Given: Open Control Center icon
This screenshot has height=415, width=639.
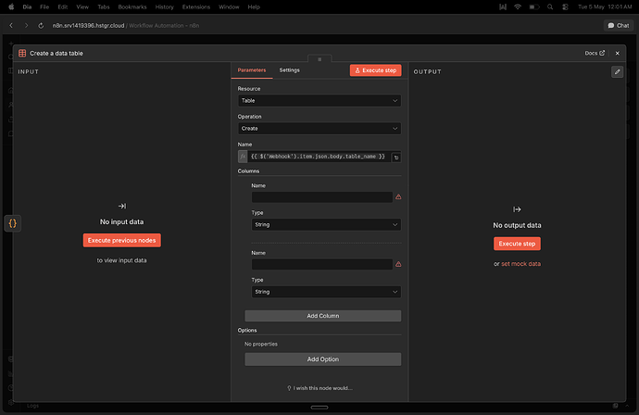Looking at the screenshot, I should click(565, 6).
